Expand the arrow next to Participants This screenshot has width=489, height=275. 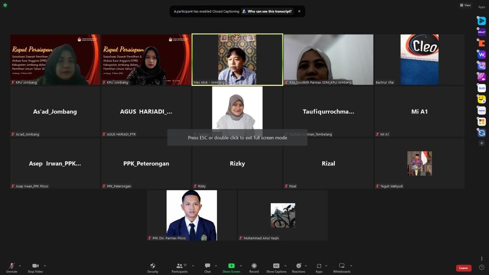point(193,266)
